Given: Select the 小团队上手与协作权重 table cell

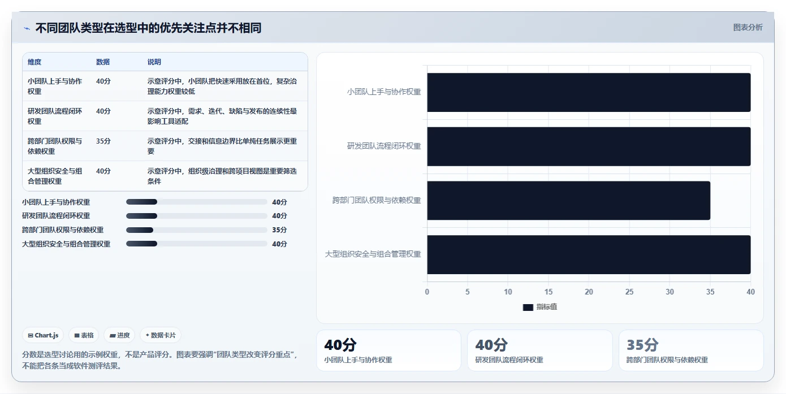Looking at the screenshot, I should click(57, 86).
